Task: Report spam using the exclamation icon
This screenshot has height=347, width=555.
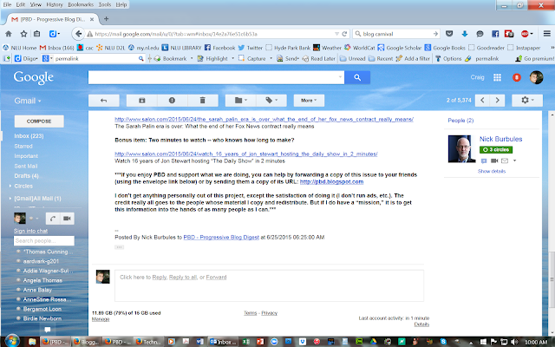Action: pos(172,101)
